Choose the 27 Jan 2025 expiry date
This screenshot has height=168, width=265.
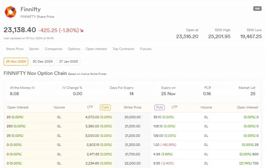click(x=69, y=62)
